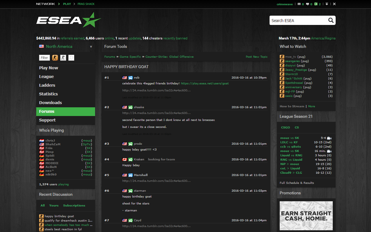
Task: Click the ESEA badge icon beside Cayd
Action: 130,220
